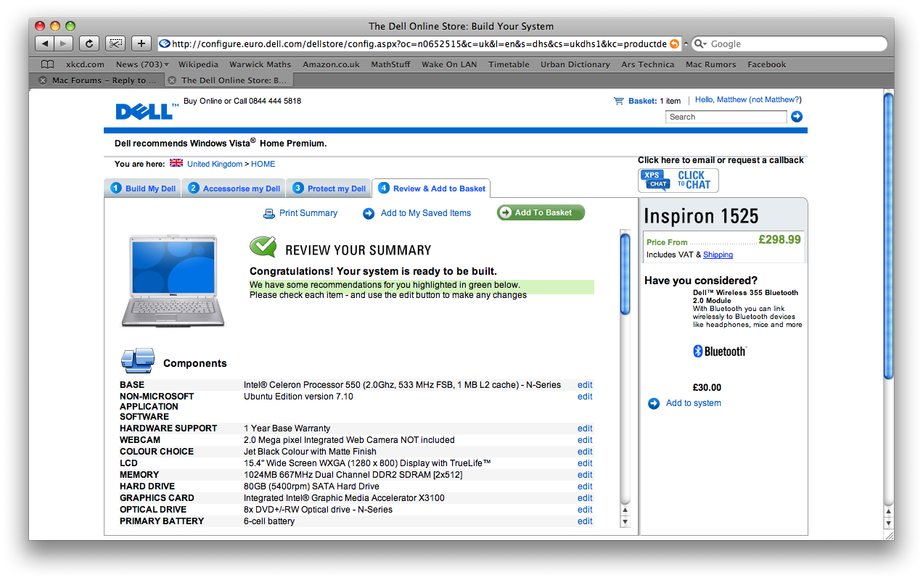Viewport: 923px width, 580px height.
Task: Click the orange RSS snapback icon in address bar
Action: 675,44
